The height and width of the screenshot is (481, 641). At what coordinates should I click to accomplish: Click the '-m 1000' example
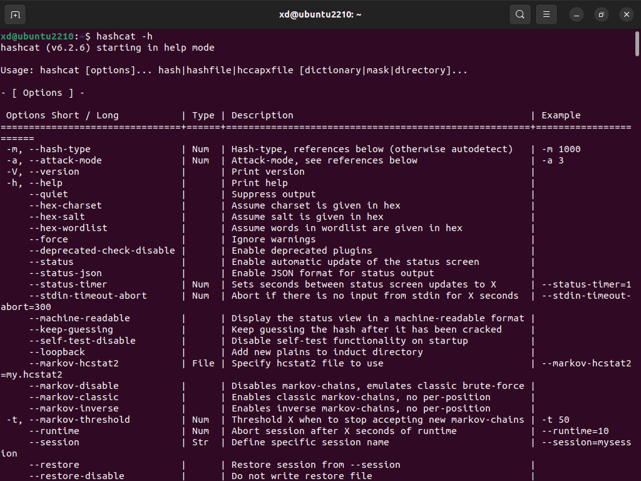click(561, 149)
